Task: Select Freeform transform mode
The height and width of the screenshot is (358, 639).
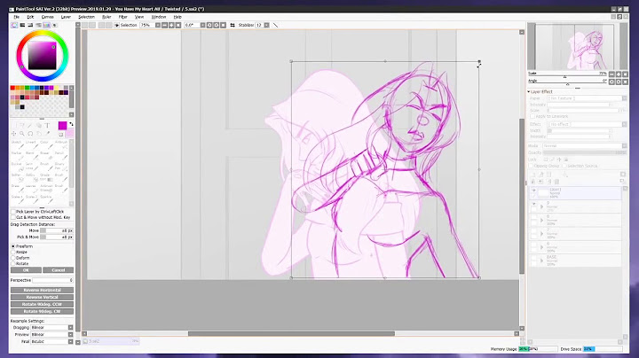Action: [13, 246]
